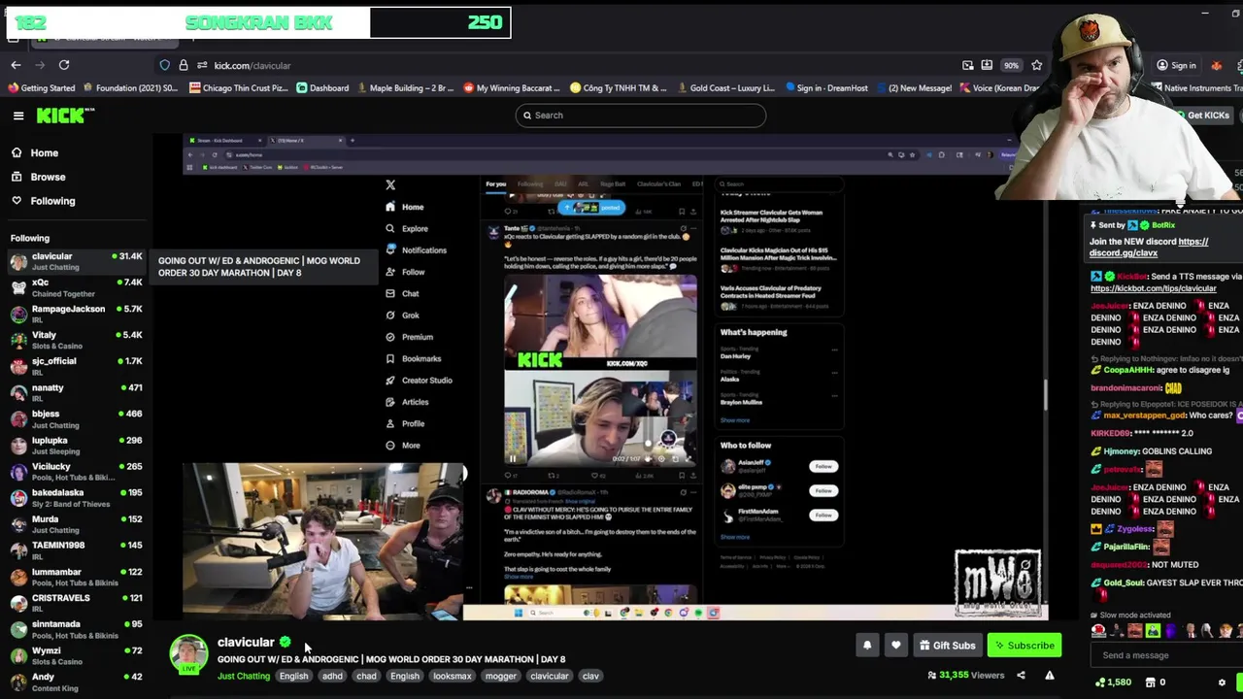The height and width of the screenshot is (699, 1243).
Task: Follow channel with the heart button
Action: 895,646
